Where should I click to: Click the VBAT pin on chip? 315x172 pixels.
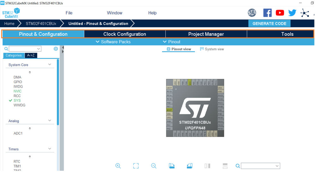point(169,88)
